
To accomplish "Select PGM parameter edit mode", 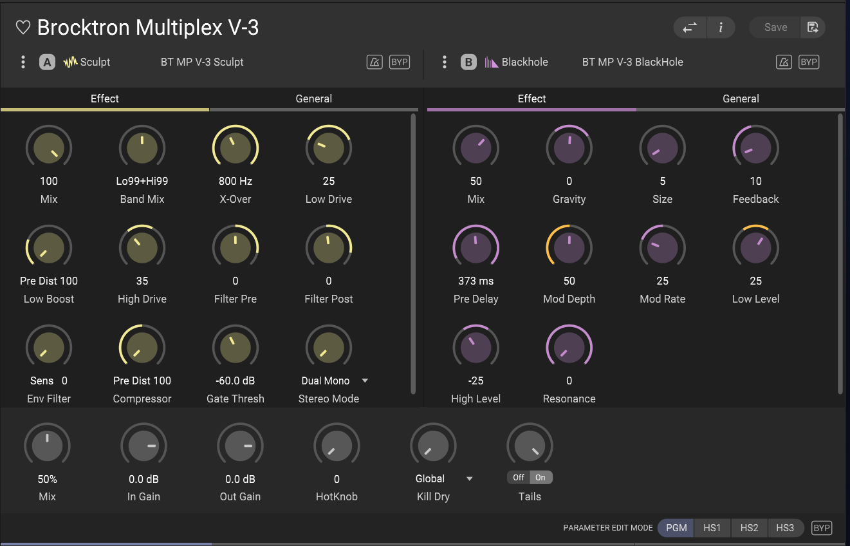I will 676,528.
